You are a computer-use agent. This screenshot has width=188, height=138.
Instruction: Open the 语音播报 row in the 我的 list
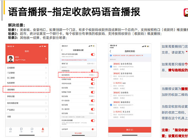[27, 89]
